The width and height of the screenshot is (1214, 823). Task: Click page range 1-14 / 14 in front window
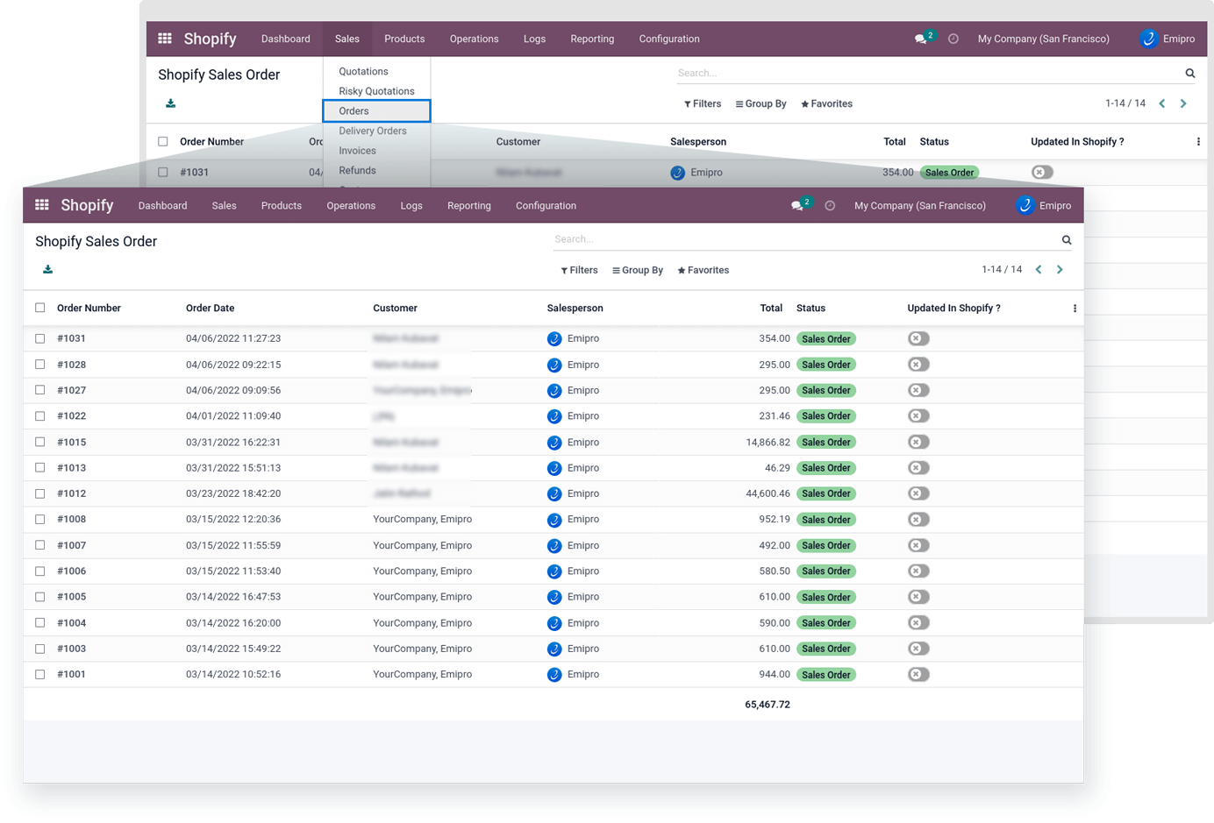coord(1002,270)
